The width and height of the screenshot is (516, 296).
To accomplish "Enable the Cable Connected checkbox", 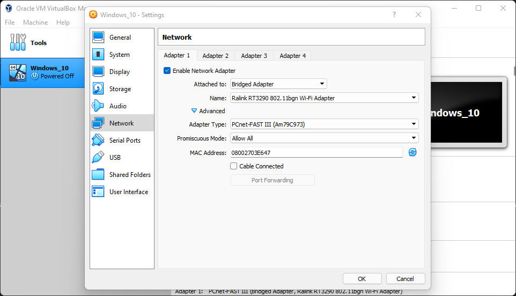I will [234, 166].
